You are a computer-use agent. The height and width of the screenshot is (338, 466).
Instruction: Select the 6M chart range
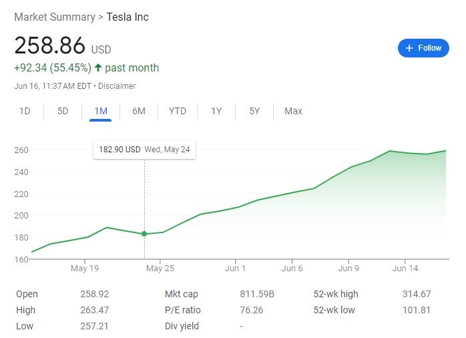tap(139, 111)
